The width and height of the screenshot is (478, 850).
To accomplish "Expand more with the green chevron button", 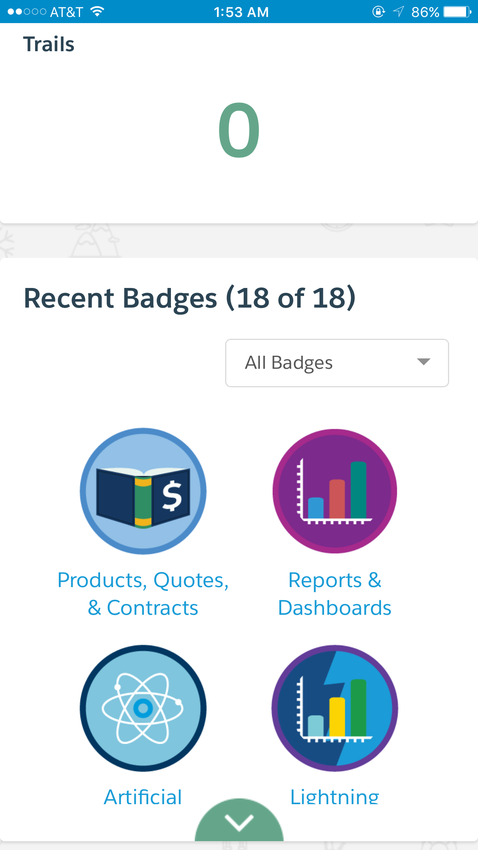I will [x=239, y=823].
